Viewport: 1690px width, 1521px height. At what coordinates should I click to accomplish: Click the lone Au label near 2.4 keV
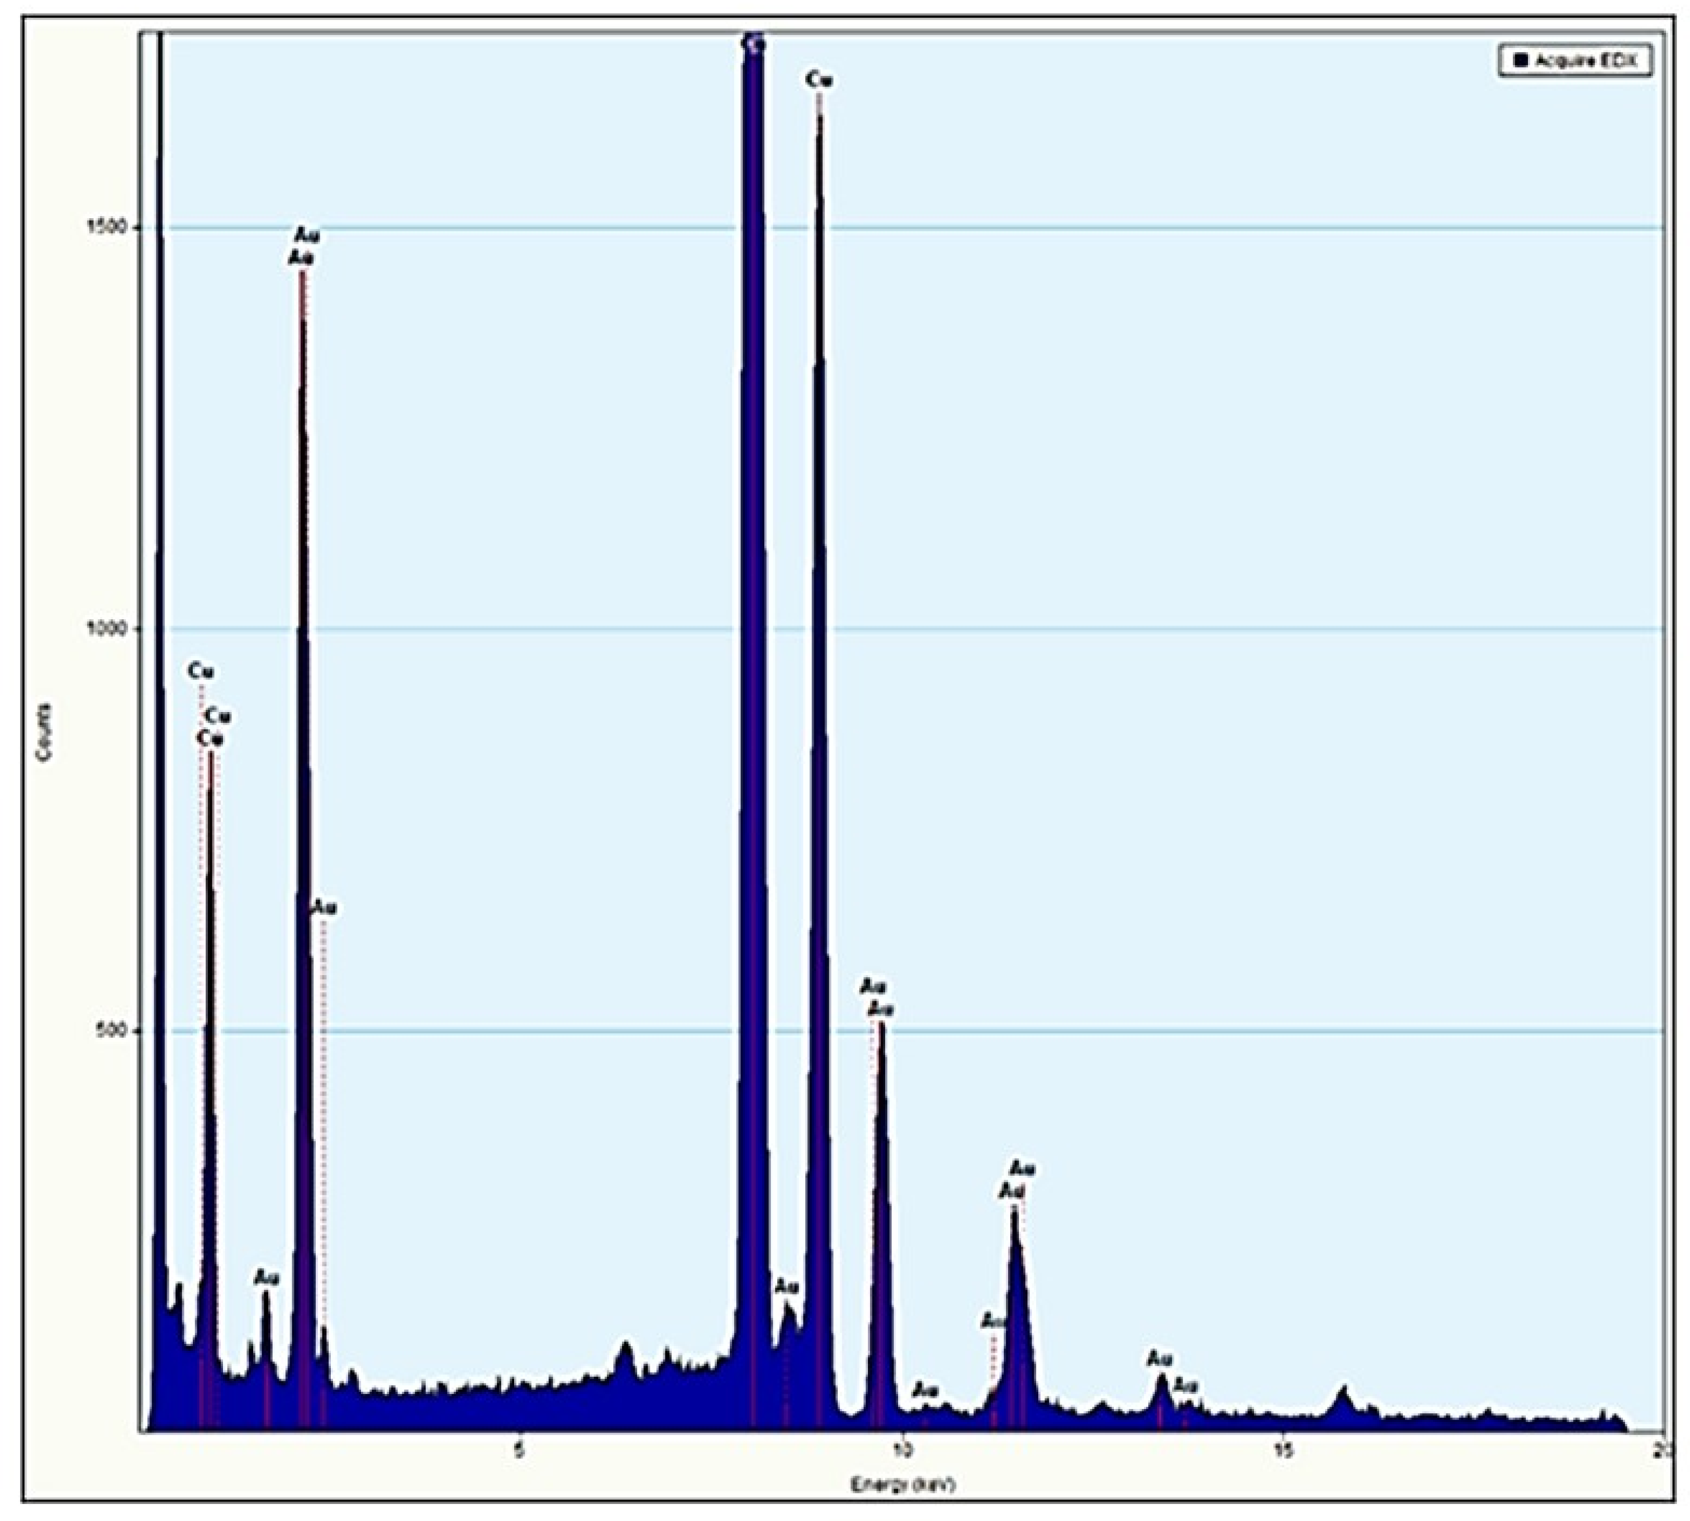point(324,907)
